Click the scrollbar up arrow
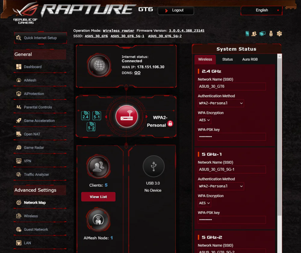Image resolution: width=301 pixels, height=253 pixels. tap(280, 56)
